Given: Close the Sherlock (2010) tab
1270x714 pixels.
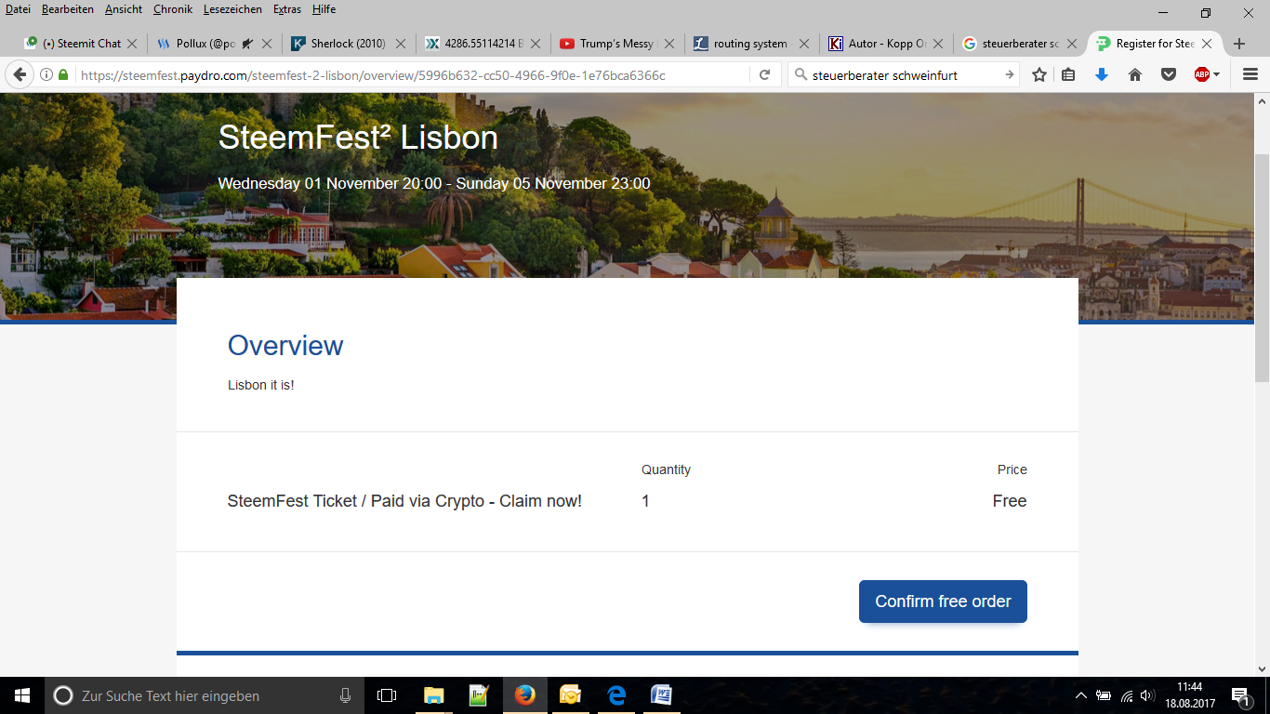Looking at the screenshot, I should click(x=401, y=44).
